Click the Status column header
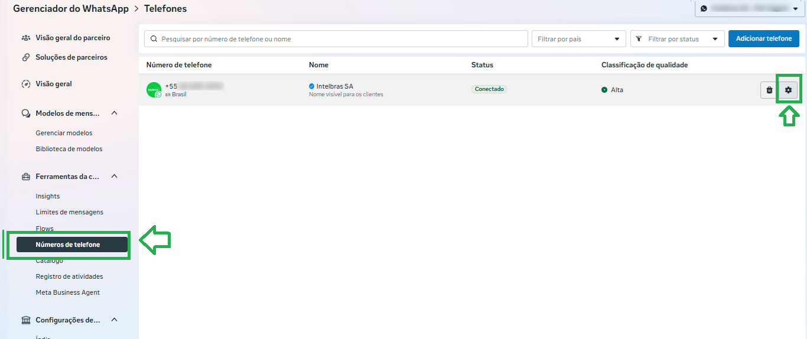 (x=482, y=65)
